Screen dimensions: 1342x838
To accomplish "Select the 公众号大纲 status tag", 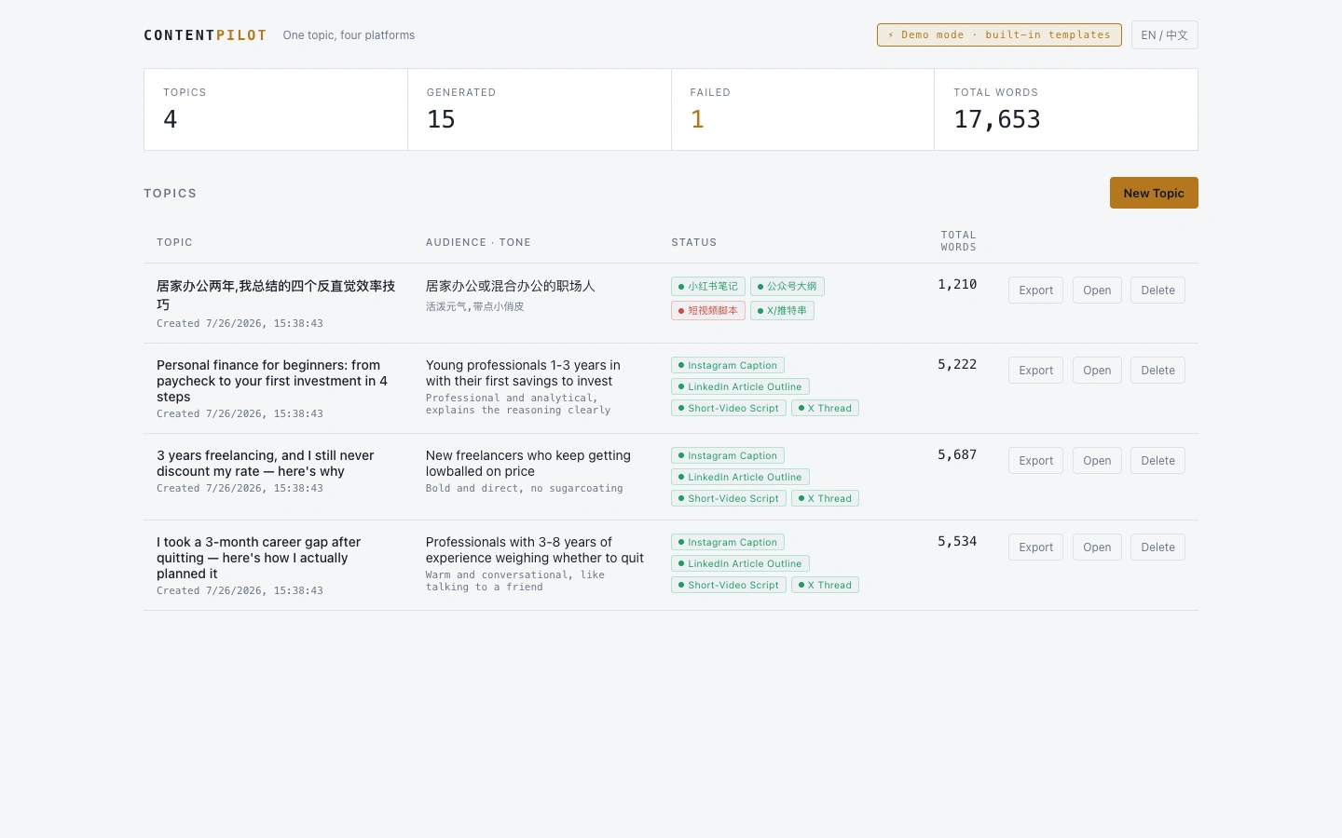I will [x=787, y=287].
